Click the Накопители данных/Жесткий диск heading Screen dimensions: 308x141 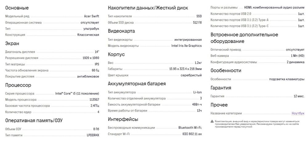tap(148, 8)
